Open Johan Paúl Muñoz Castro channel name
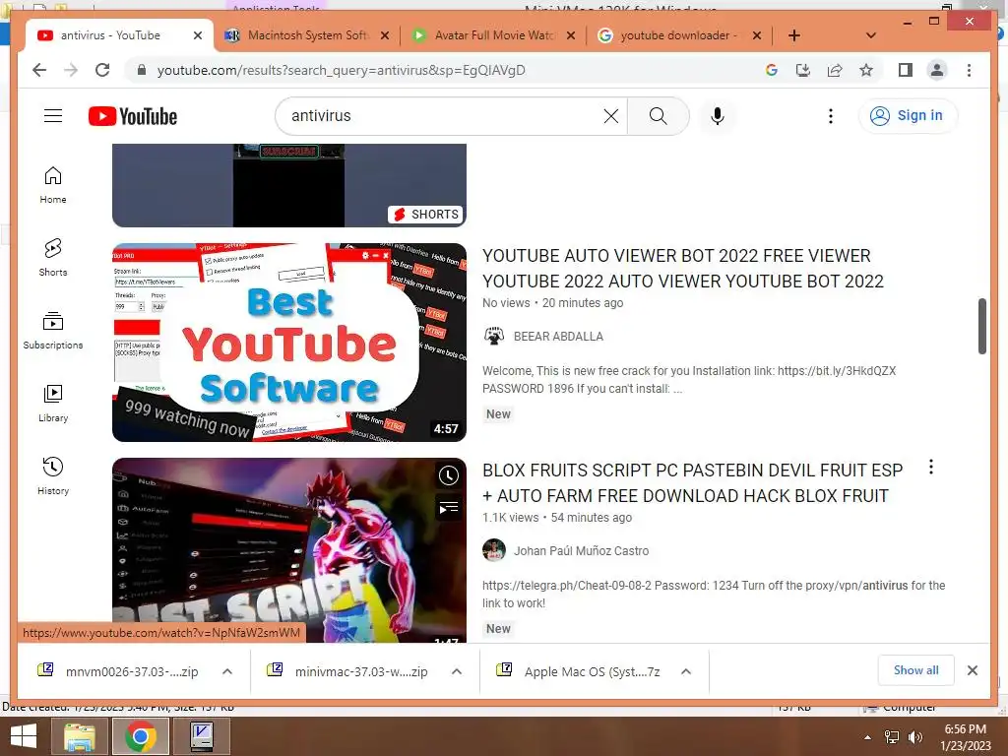Viewport: 1008px width, 756px height. 581,551
